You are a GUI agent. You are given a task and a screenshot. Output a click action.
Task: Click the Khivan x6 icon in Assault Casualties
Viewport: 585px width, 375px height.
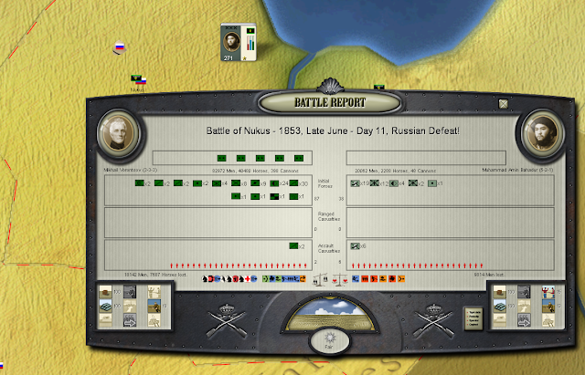[x=356, y=246]
